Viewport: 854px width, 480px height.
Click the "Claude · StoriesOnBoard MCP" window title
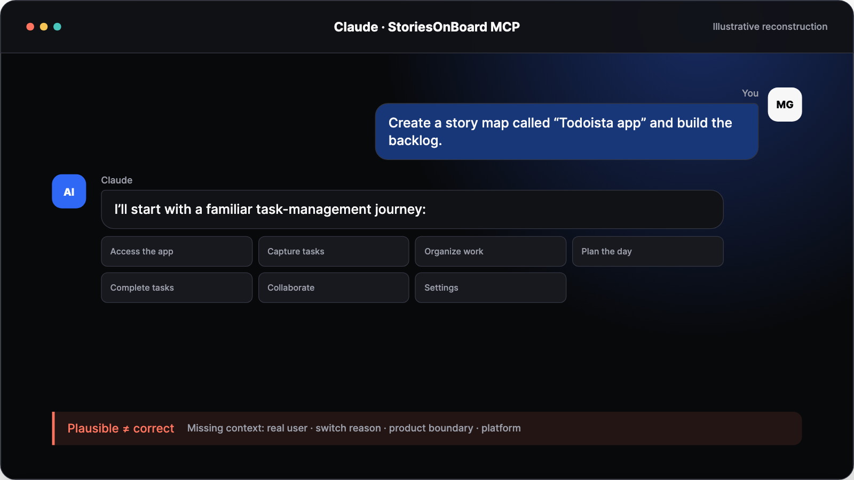point(427,27)
